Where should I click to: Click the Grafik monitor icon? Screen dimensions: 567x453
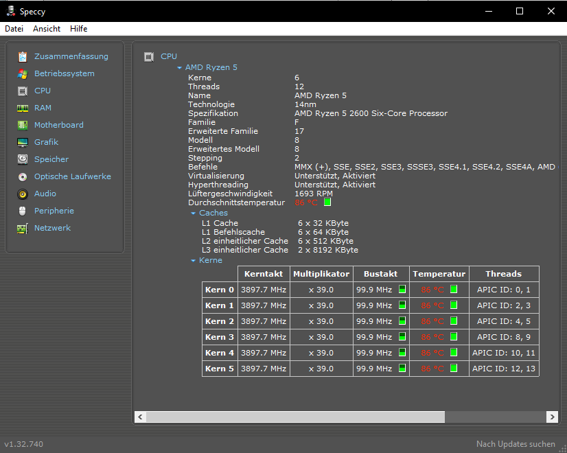[x=23, y=143]
